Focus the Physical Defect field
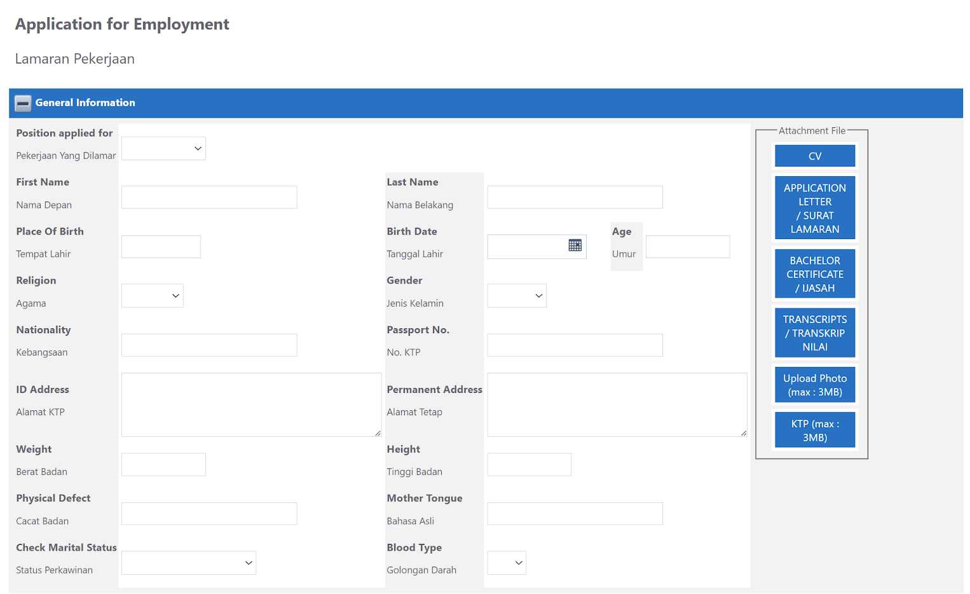Image resolution: width=970 pixels, height=594 pixels. point(209,514)
